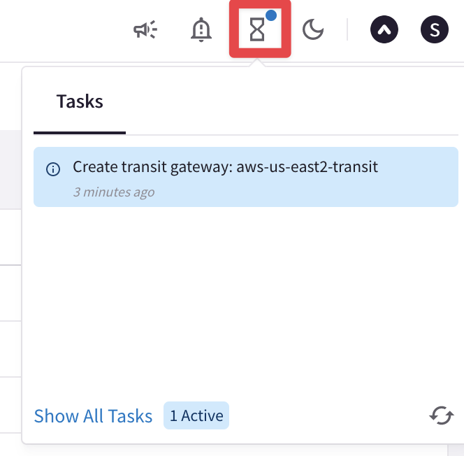Toggle dark mode with moon icon
The image size is (464, 456).
point(313,30)
